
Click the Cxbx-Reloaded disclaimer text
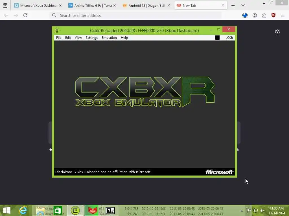[103, 172]
